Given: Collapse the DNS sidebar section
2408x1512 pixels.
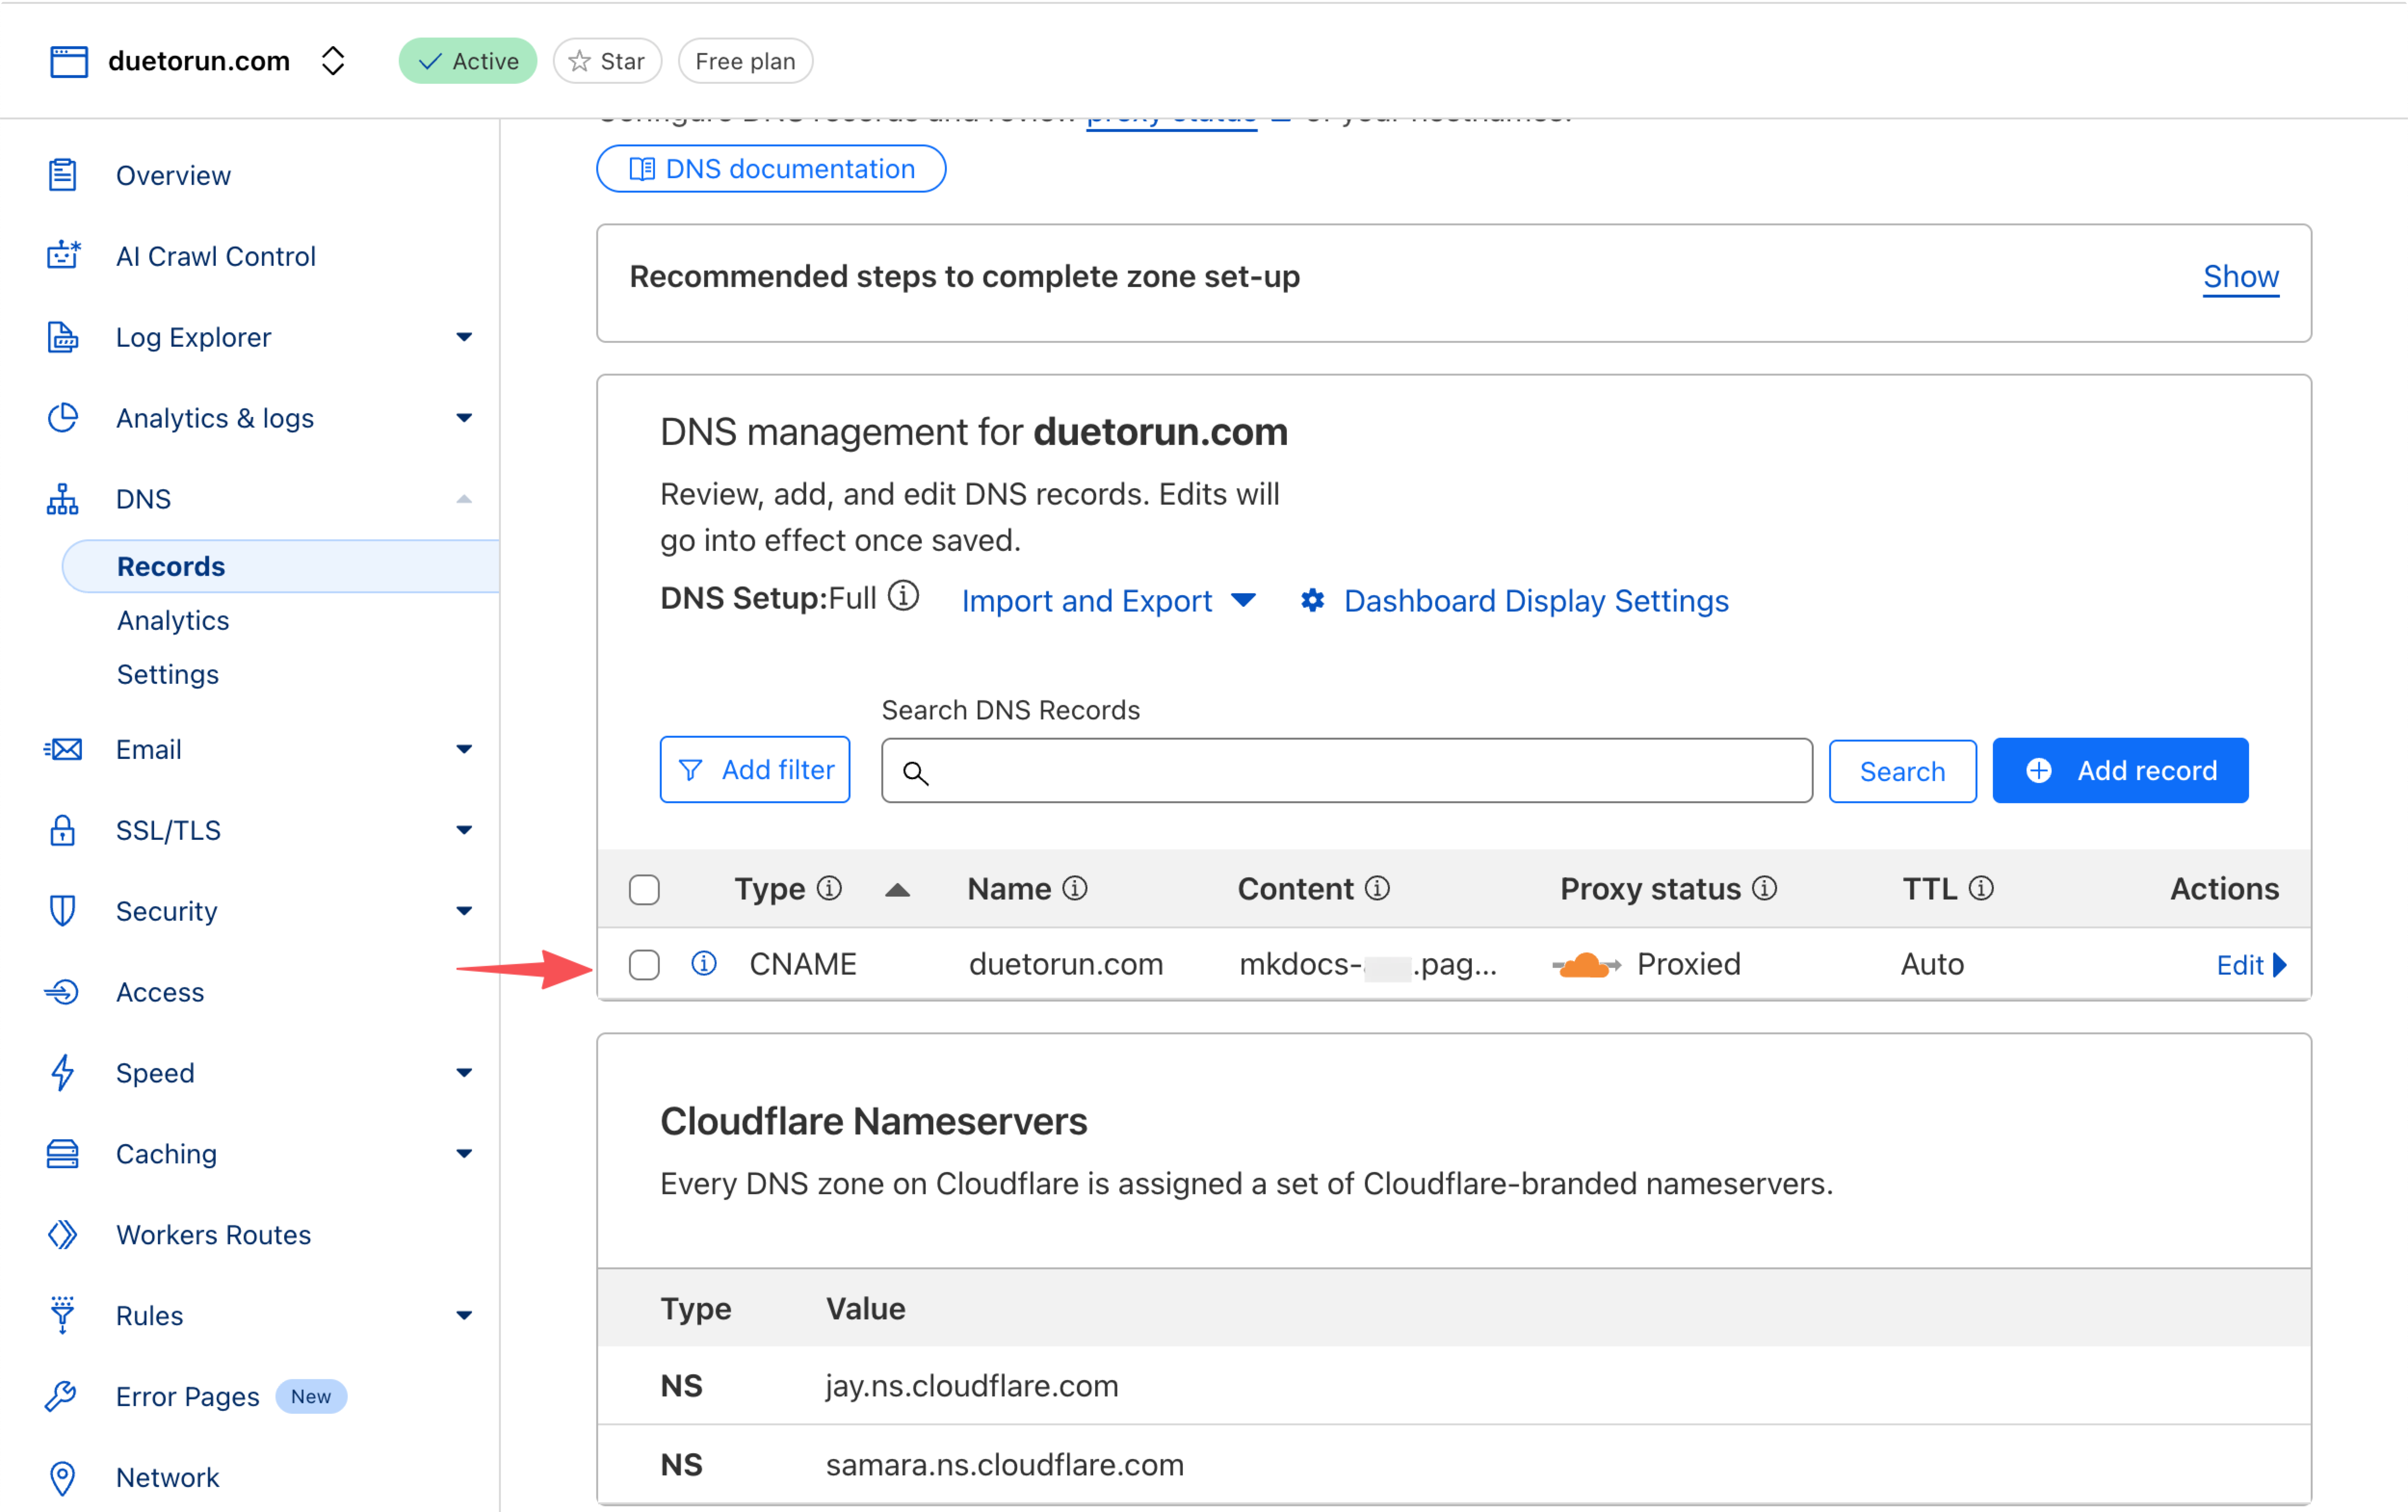Looking at the screenshot, I should (464, 498).
